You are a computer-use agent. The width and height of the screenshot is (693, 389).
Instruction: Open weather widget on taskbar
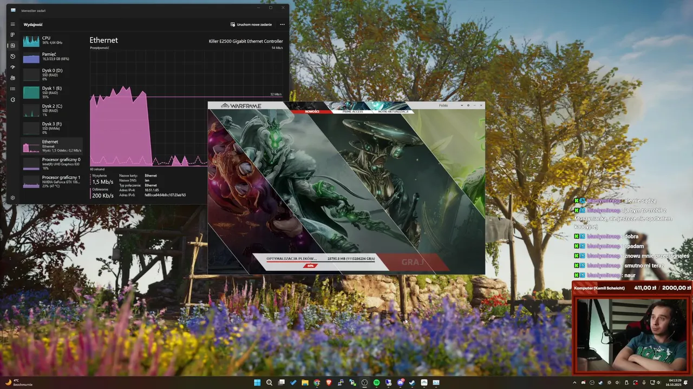click(18, 383)
